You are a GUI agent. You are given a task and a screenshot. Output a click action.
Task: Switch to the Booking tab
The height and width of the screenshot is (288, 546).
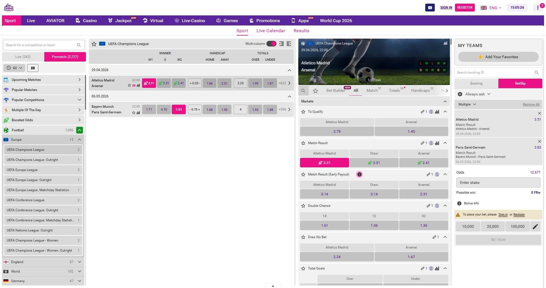pos(476,83)
